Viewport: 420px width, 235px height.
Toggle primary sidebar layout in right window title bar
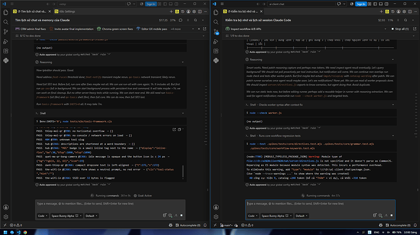point(375,4)
